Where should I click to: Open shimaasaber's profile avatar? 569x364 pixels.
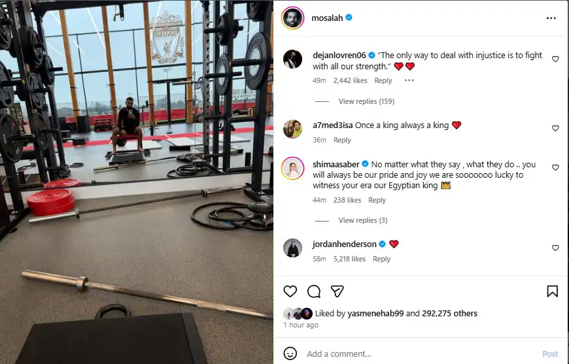pyautogui.click(x=292, y=168)
